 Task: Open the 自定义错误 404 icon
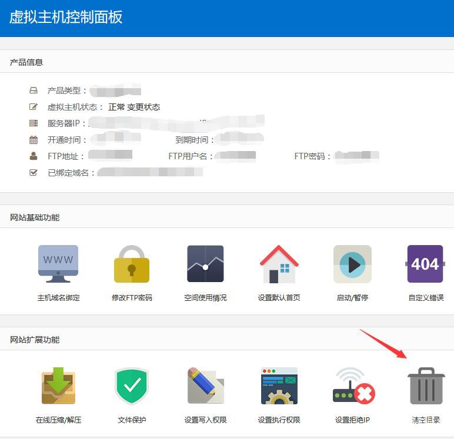(x=425, y=264)
